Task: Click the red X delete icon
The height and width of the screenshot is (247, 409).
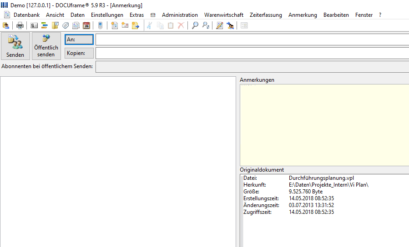Action: point(181,25)
